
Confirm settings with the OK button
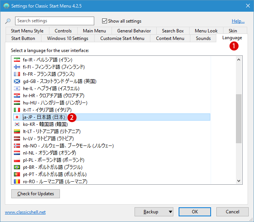coord(195,212)
